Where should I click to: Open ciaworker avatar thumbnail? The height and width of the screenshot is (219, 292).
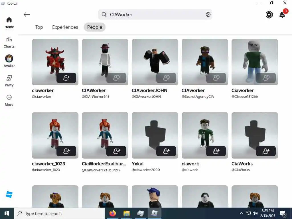[x=55, y=62]
